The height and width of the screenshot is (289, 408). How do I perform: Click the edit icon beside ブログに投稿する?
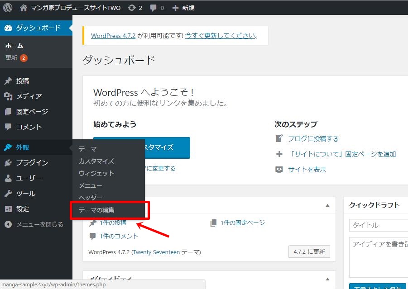coord(279,138)
